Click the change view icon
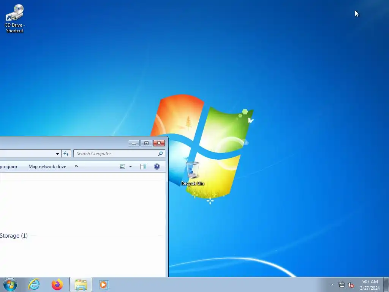The image size is (389, 292). click(122, 167)
